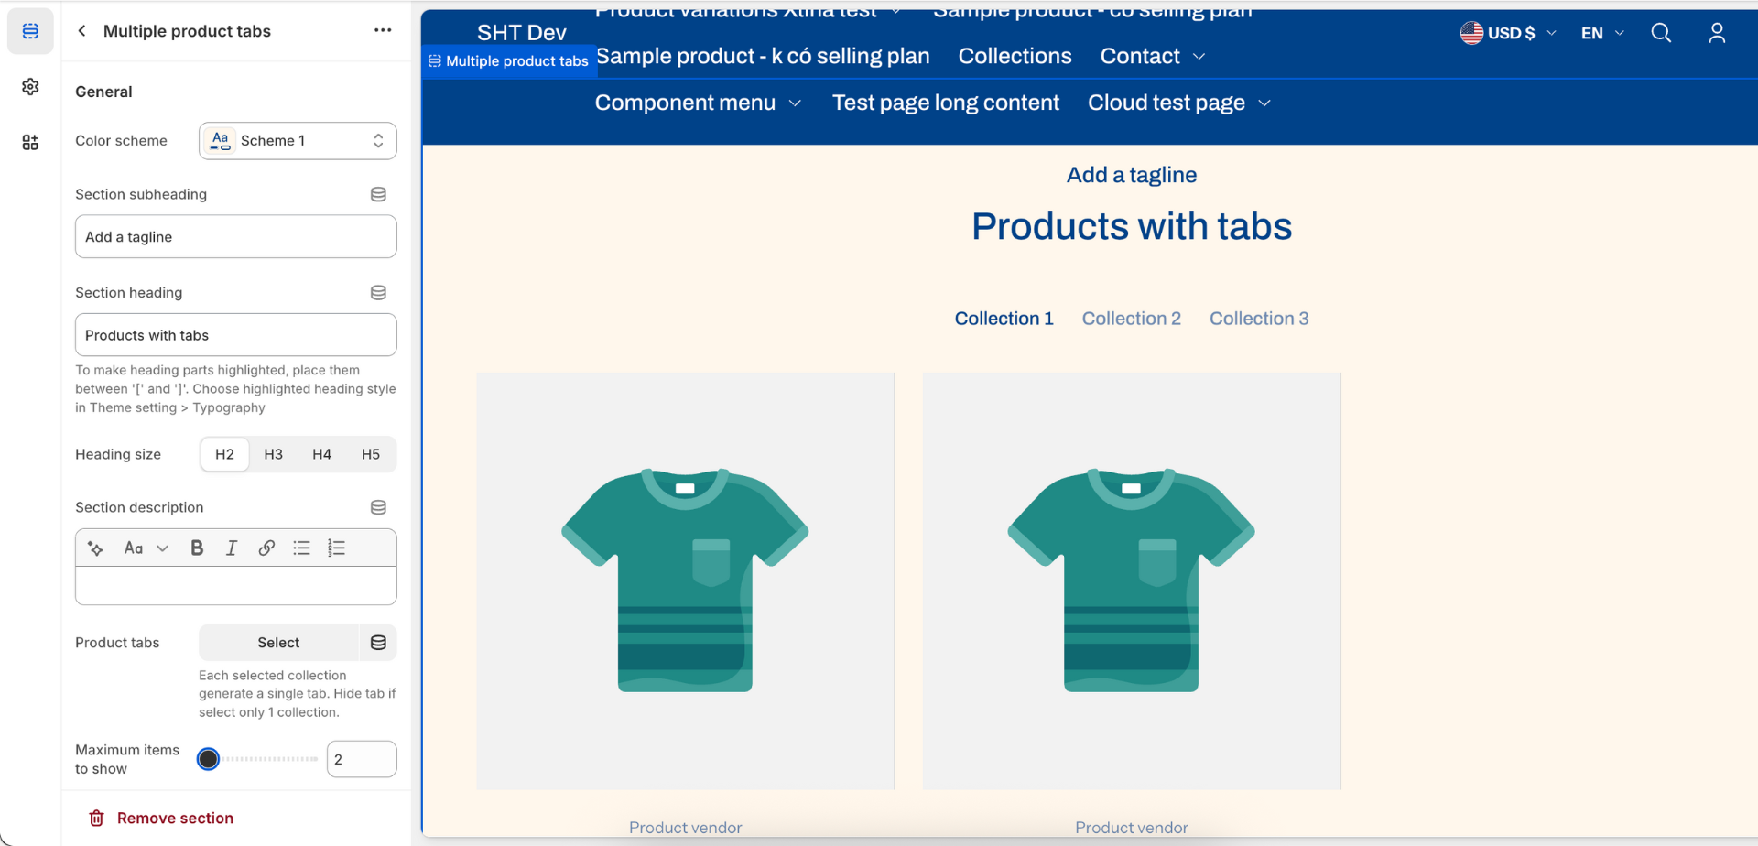This screenshot has height=846, width=1758.
Task: Open the Sections panel icon in sidebar
Action: (30, 31)
